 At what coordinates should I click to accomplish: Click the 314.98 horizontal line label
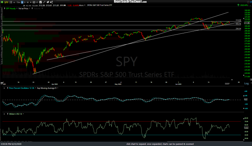238,20
